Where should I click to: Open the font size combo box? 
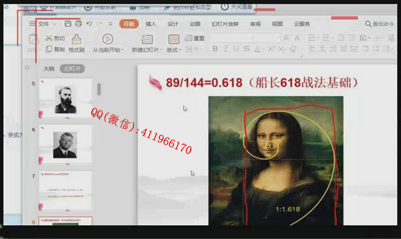tap(267, 38)
